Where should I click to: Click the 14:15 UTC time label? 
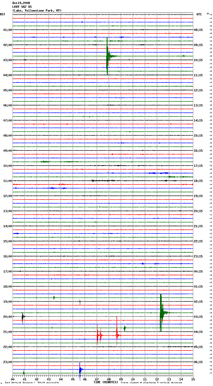pos(198,121)
